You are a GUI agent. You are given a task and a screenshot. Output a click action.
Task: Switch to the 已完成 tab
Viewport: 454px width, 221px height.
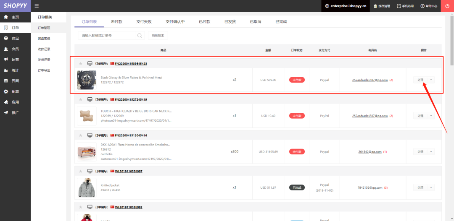click(281, 22)
